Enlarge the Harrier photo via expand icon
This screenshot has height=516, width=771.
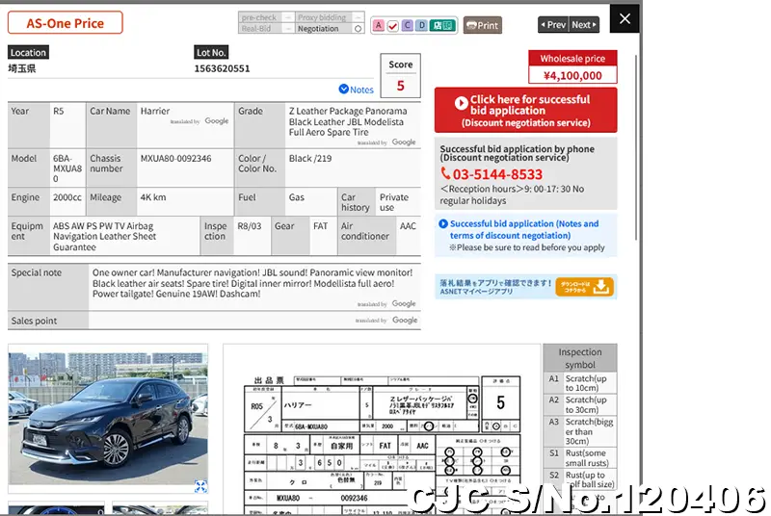click(x=200, y=487)
